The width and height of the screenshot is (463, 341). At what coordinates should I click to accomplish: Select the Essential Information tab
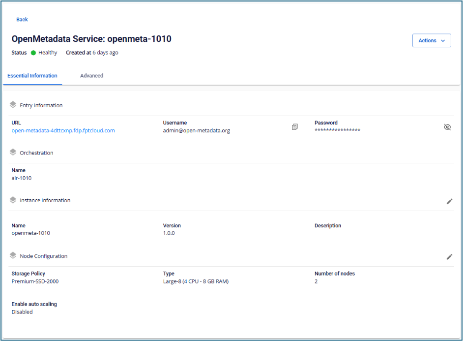click(x=32, y=76)
